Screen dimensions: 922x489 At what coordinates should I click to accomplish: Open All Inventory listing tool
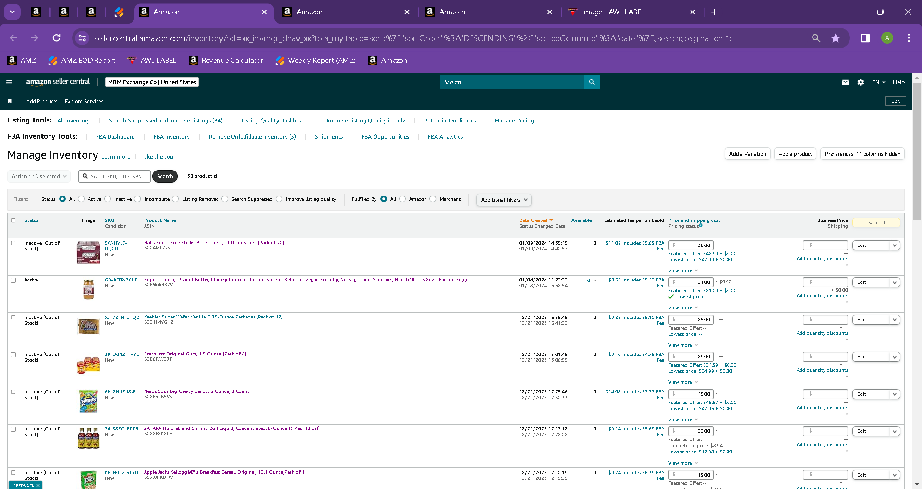point(73,121)
